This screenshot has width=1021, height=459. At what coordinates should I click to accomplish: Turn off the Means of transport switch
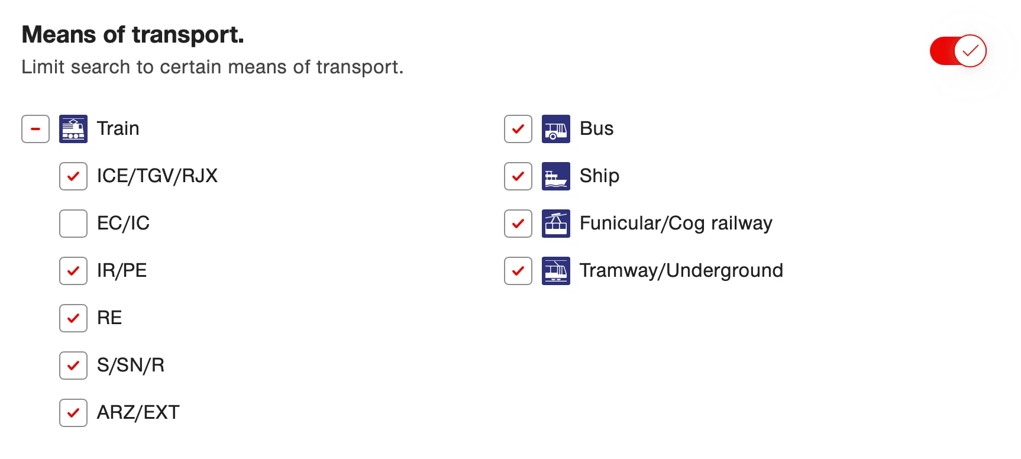(958, 51)
